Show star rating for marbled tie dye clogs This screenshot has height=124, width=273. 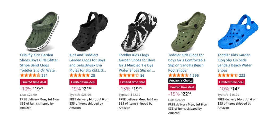point(129,75)
